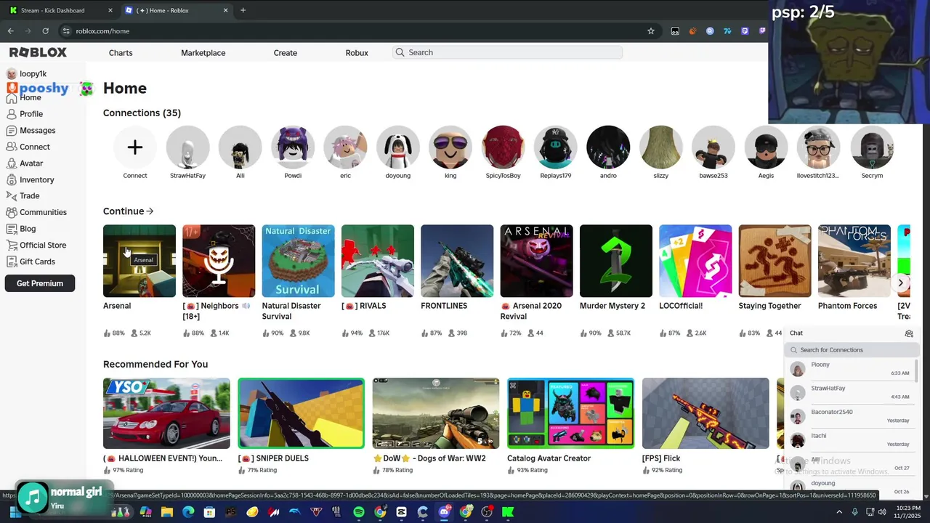This screenshot has width=930, height=523.
Task: Bookmark this page with star icon
Action: coord(651,31)
